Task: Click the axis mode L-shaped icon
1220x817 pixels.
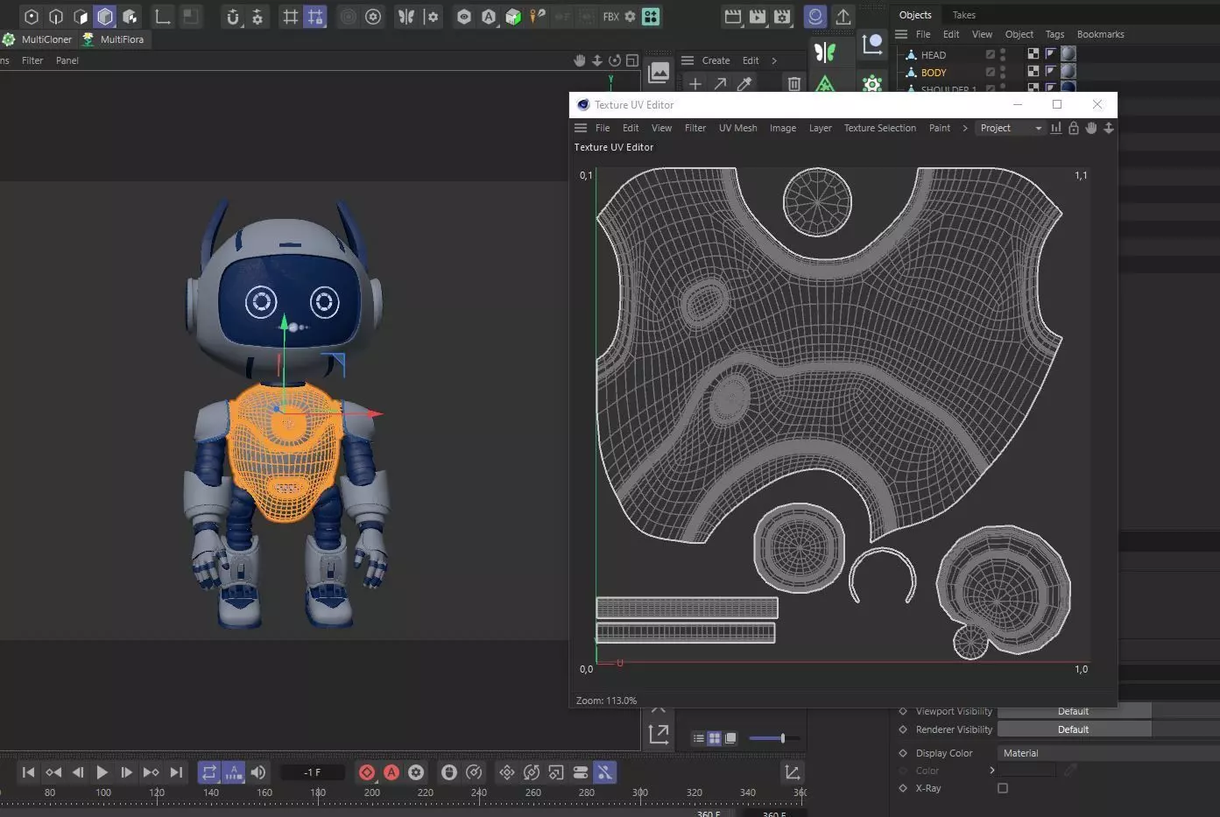Action: (163, 17)
